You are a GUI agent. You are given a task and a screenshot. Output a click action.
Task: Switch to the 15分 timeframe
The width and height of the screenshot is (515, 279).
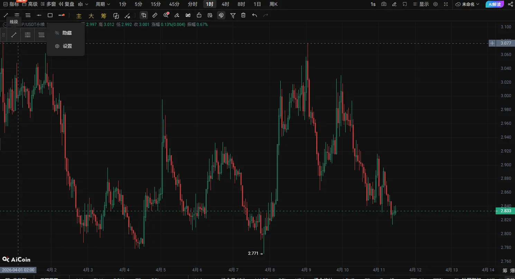pyautogui.click(x=156, y=4)
